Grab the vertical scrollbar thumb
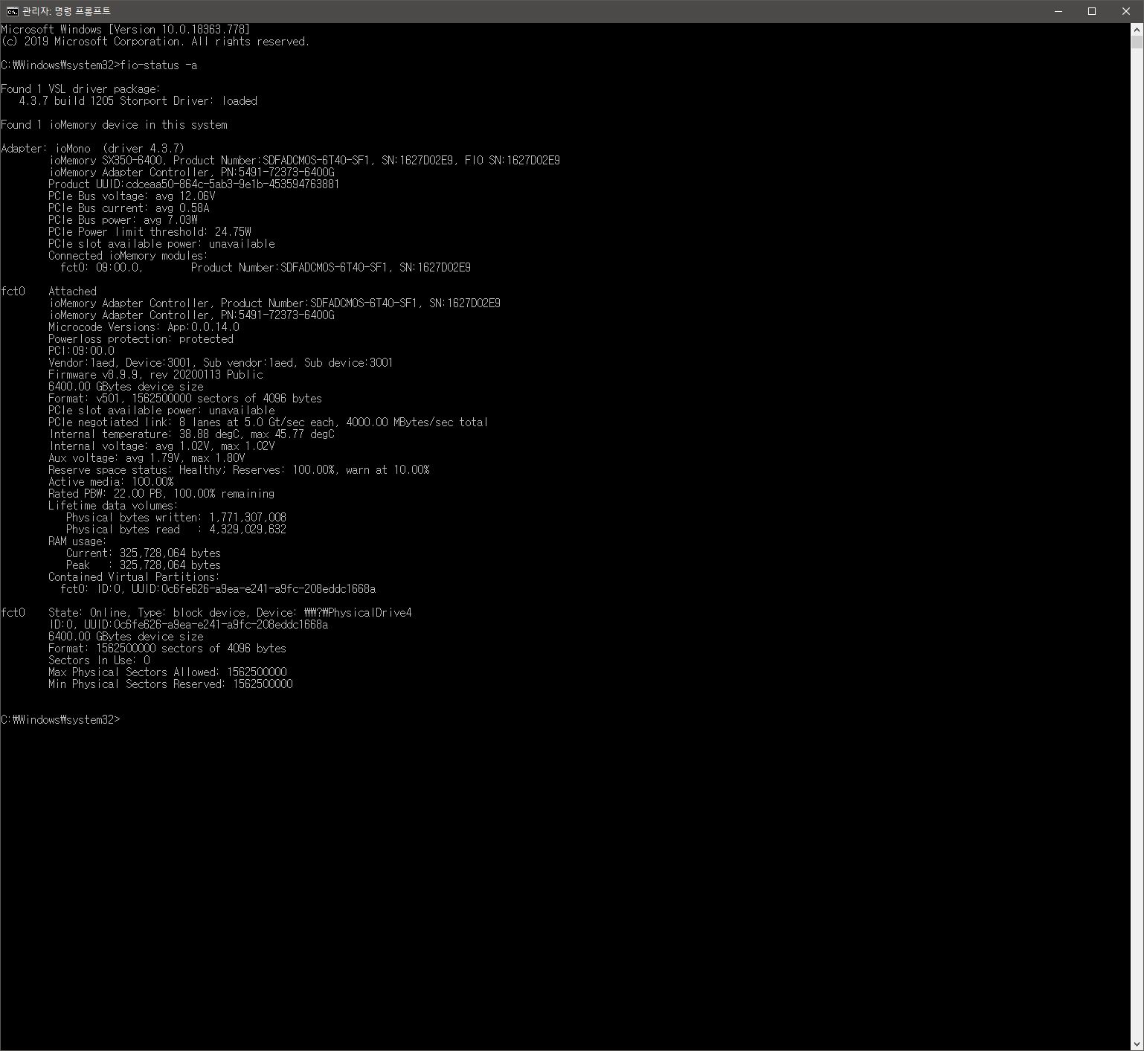The image size is (1144, 1051). tap(1137, 42)
